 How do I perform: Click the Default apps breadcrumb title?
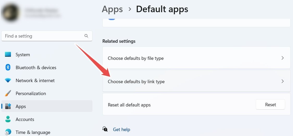tap(162, 9)
